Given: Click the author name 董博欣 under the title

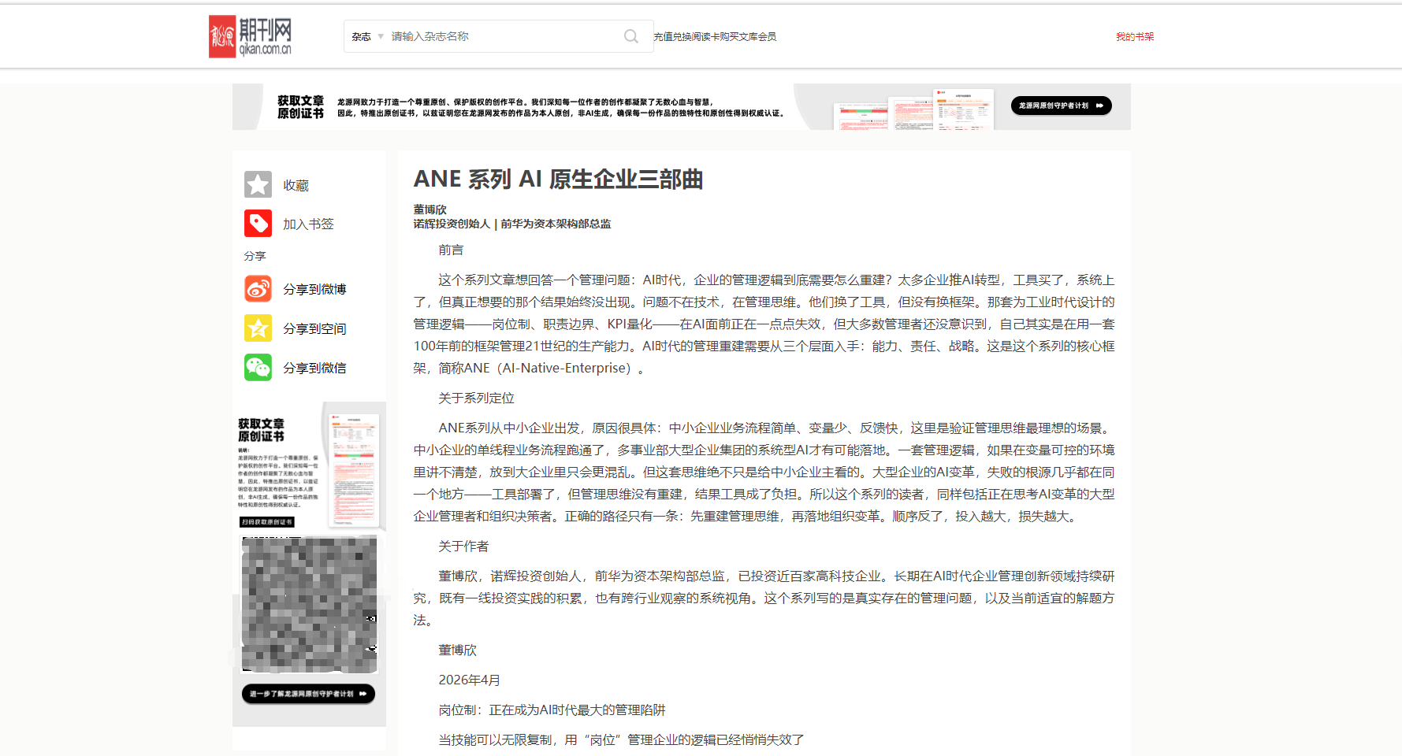Looking at the screenshot, I should pyautogui.click(x=430, y=209).
